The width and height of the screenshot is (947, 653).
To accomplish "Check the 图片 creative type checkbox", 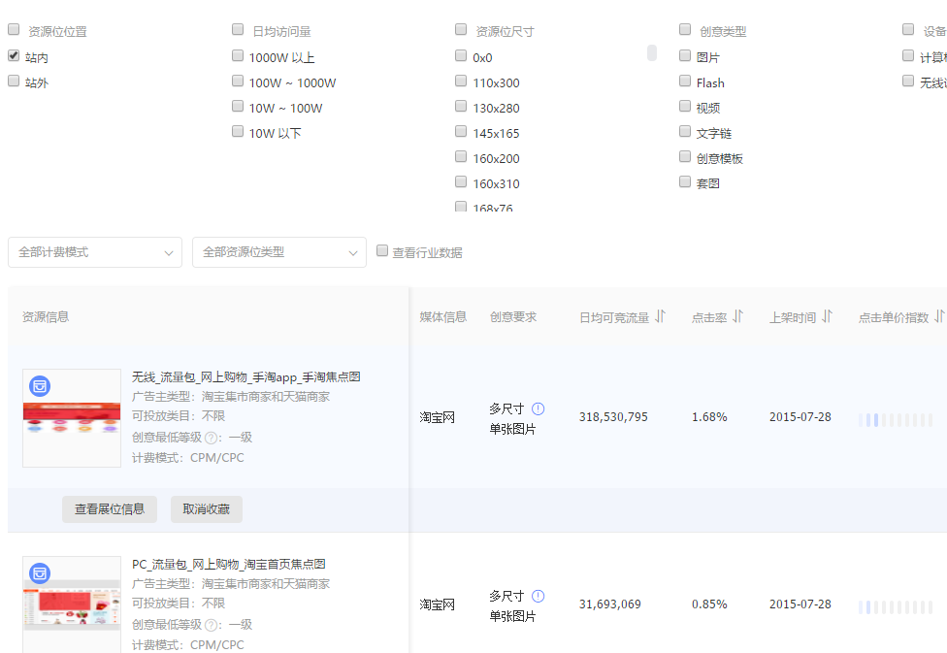I will pos(685,55).
